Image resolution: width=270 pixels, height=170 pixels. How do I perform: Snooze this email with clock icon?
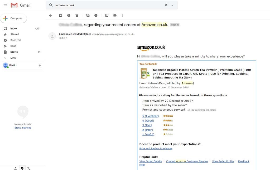(96, 15)
